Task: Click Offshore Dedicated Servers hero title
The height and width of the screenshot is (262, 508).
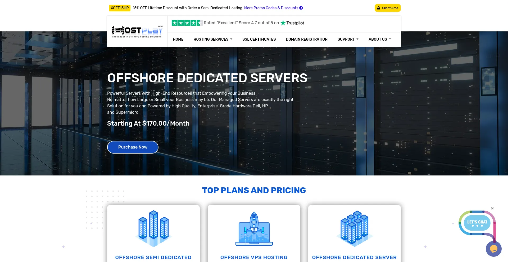Action: [x=207, y=78]
